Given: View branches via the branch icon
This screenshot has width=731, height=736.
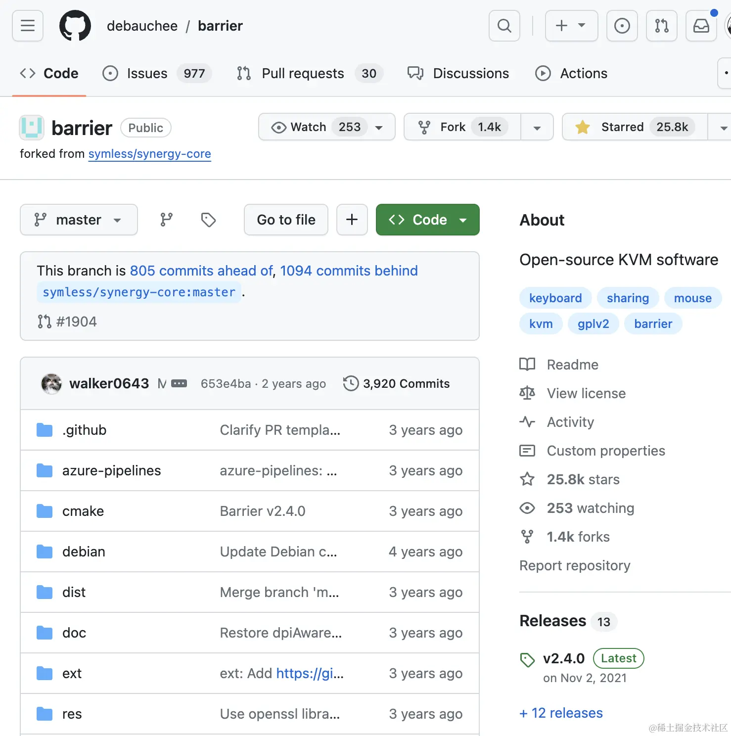Looking at the screenshot, I should (167, 220).
